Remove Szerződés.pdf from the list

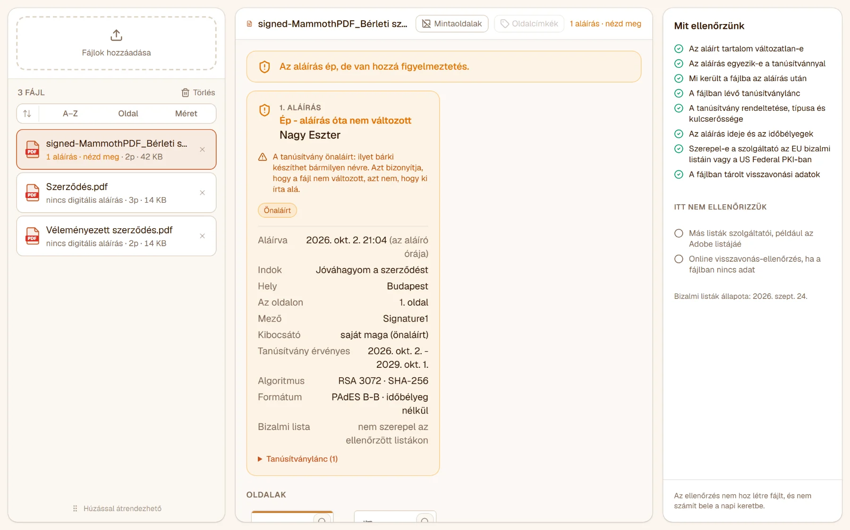[202, 193]
